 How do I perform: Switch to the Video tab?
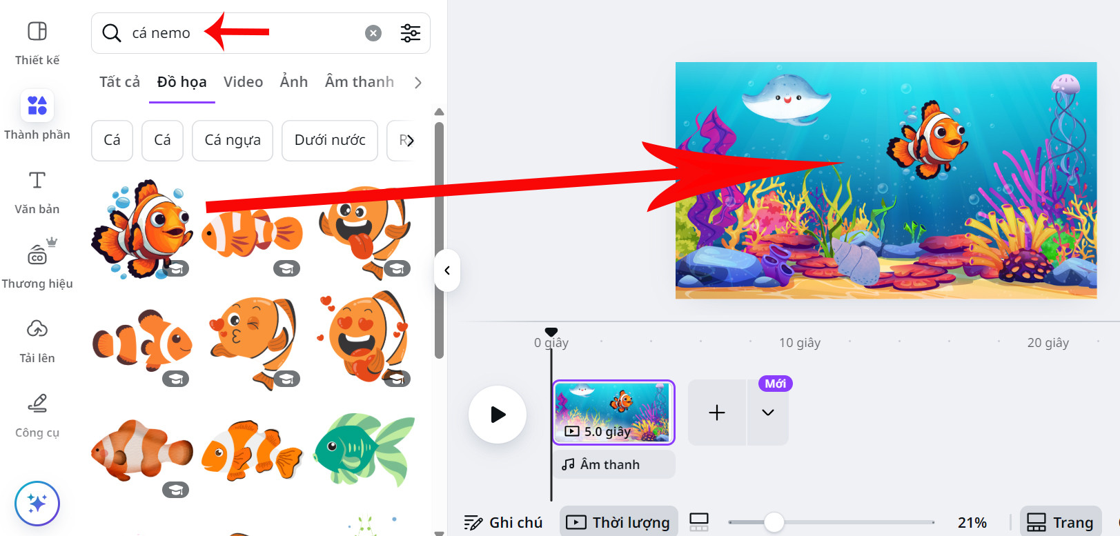243,82
